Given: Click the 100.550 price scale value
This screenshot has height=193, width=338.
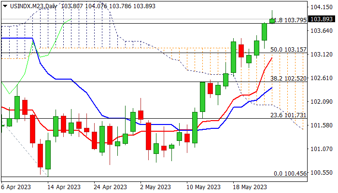Looking at the screenshot, I should 322,173.
